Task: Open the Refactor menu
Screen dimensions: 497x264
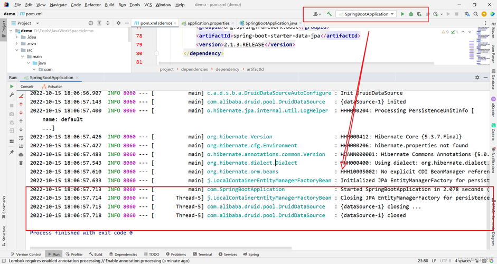Action: [91, 5]
